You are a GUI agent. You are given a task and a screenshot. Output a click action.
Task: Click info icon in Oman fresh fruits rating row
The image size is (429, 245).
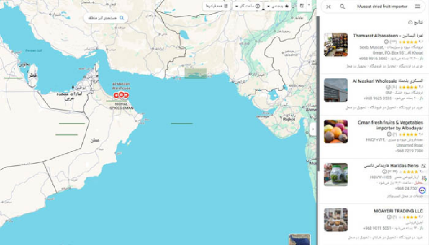click(389, 134)
